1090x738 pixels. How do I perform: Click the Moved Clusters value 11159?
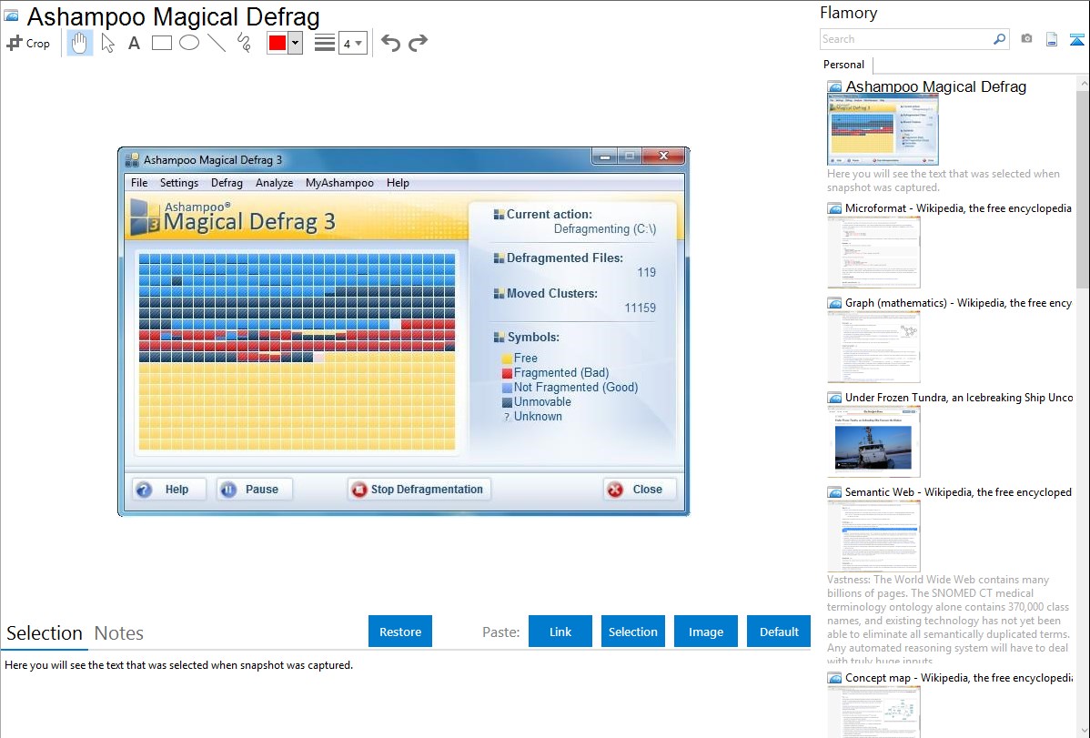(641, 308)
